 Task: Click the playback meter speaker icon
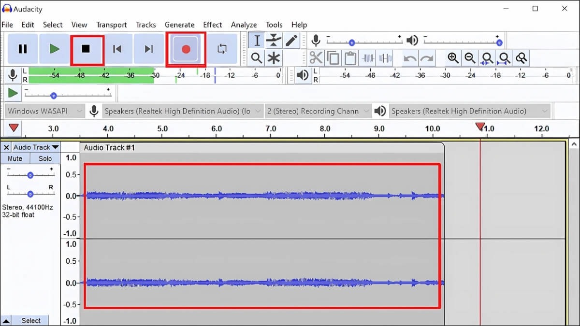click(x=303, y=75)
